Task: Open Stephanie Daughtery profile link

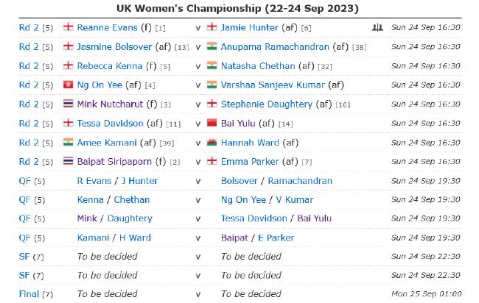Action: tap(266, 104)
